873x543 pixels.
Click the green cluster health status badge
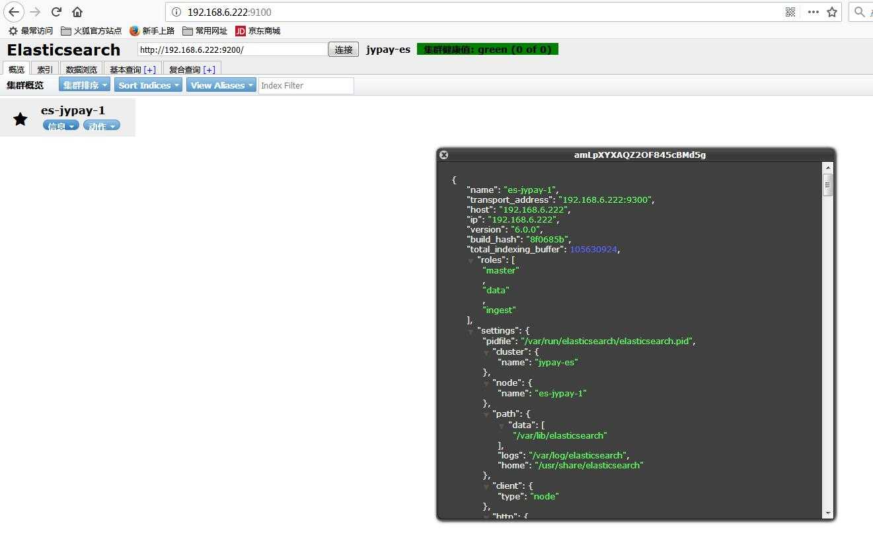coord(488,50)
